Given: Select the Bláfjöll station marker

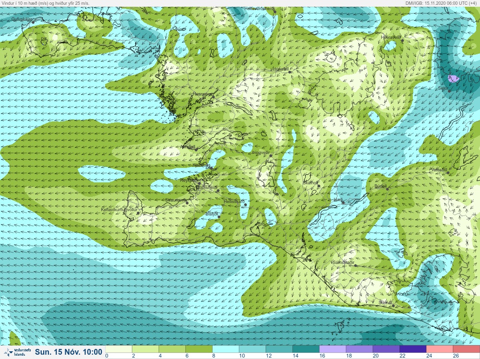Looking at the screenshot, I should click(x=219, y=217).
